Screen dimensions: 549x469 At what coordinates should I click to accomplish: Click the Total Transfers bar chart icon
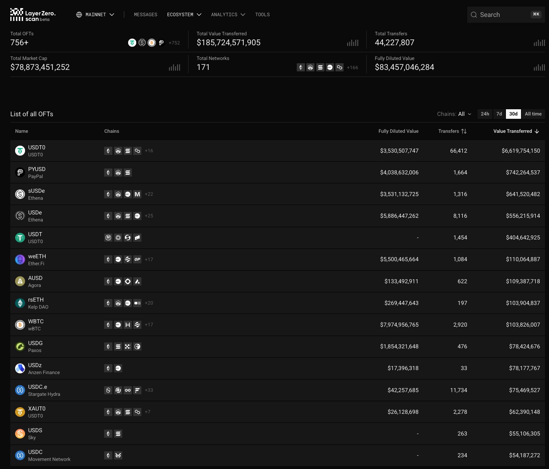coord(539,43)
